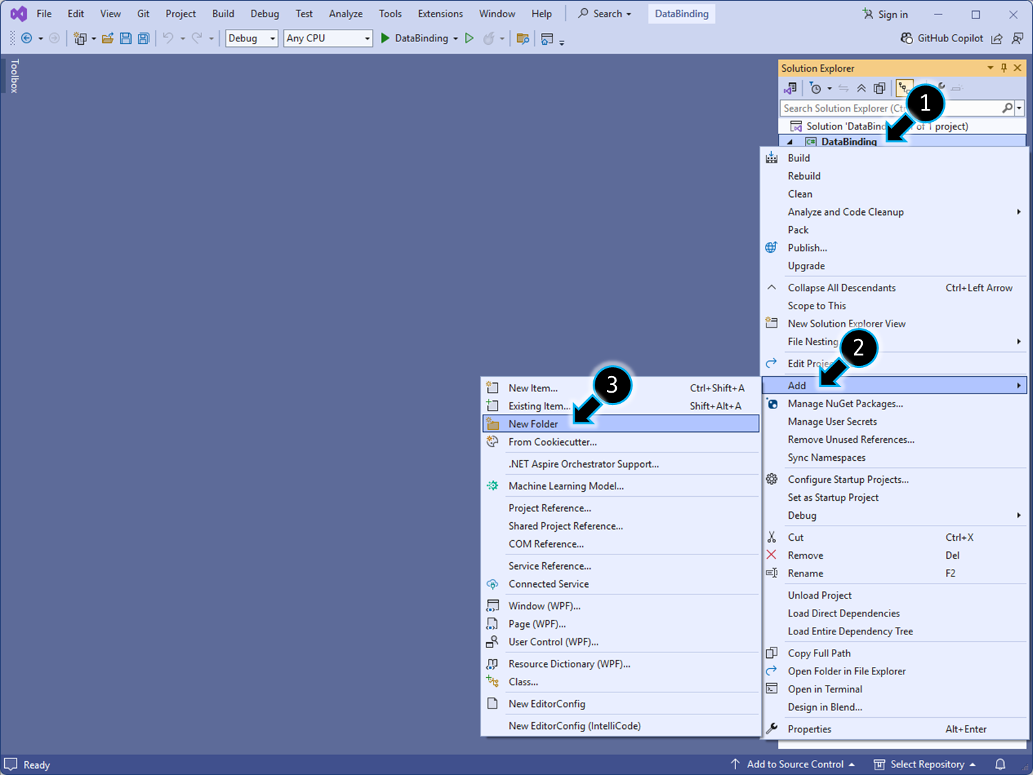The image size is (1033, 775).
Task: Open the toolbar overflow options arrow
Action: coord(562,41)
